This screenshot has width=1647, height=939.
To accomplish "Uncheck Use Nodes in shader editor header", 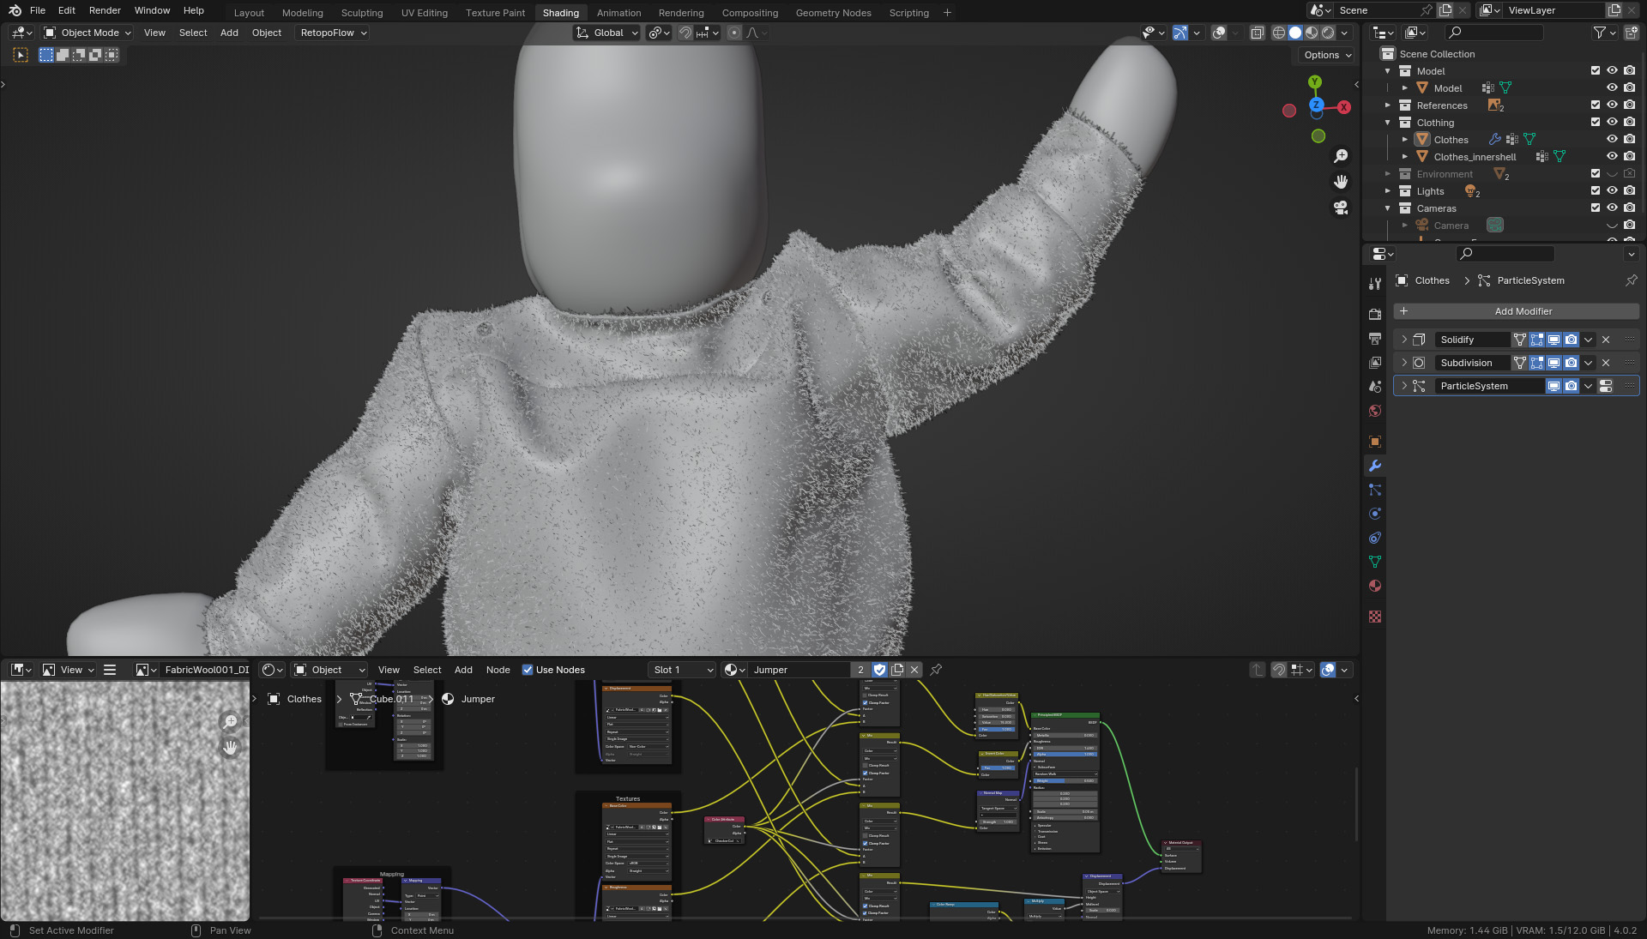I will pos(528,670).
